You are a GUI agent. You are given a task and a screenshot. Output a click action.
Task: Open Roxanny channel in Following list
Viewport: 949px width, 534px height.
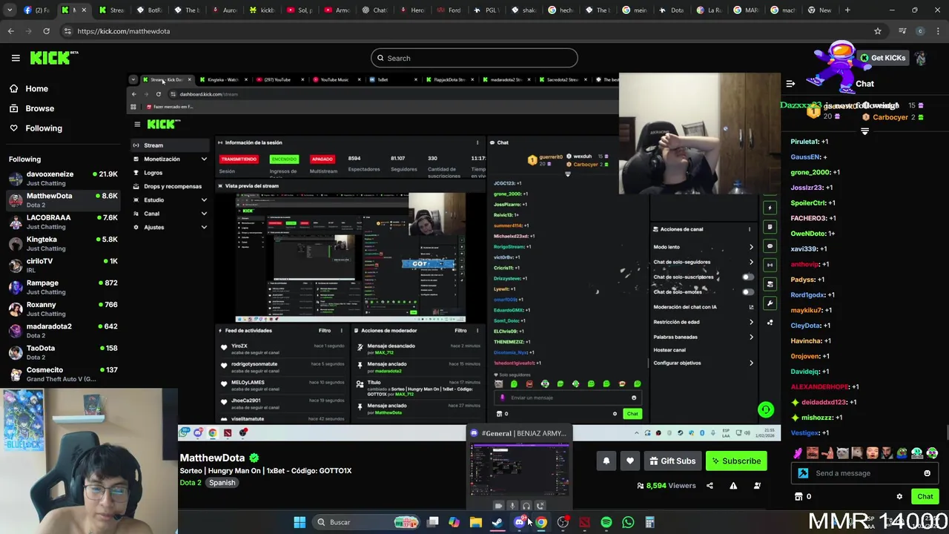(x=63, y=309)
